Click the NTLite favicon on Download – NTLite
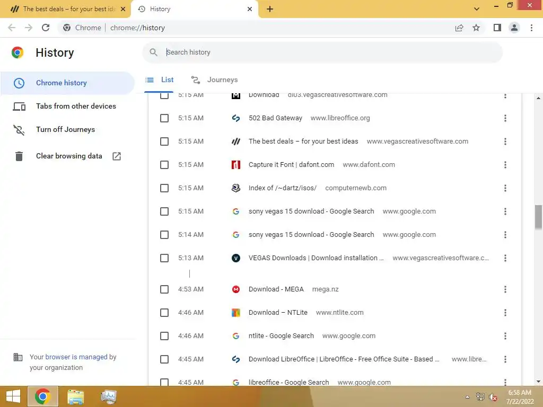Image resolution: width=543 pixels, height=407 pixels. pyautogui.click(x=236, y=313)
